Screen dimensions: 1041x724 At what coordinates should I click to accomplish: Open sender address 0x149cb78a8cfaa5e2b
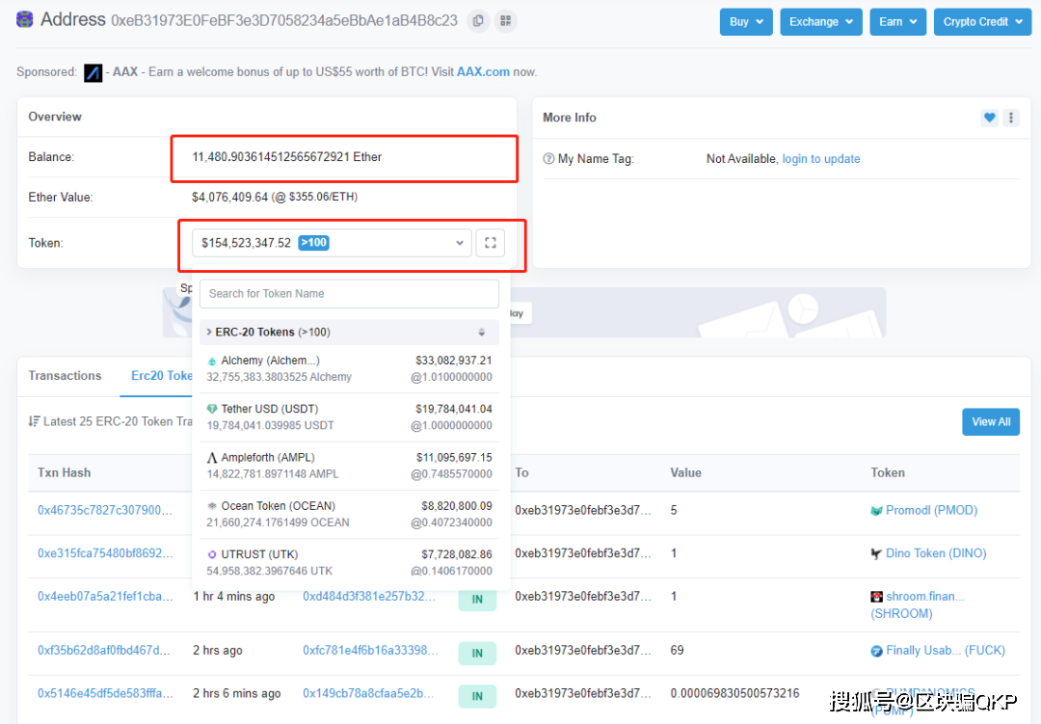coord(368,693)
